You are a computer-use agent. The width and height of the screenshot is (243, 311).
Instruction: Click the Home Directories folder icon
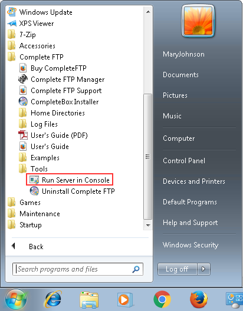[x=22, y=113]
